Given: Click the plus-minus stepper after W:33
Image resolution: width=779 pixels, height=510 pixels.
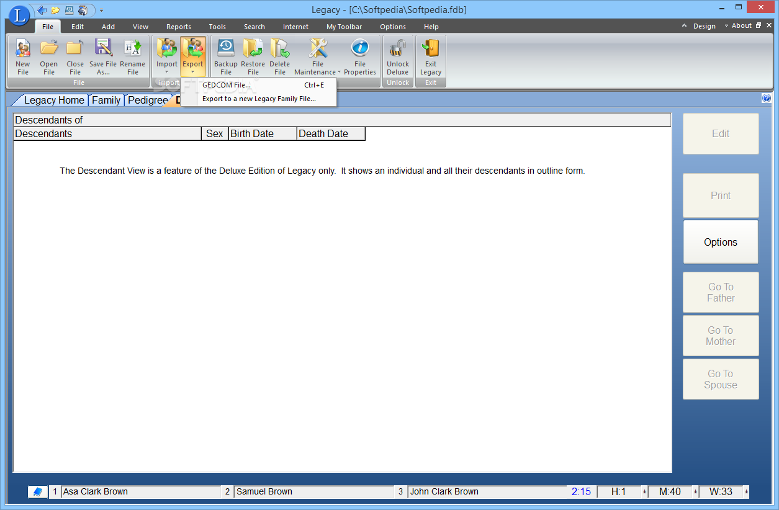Looking at the screenshot, I should (745, 492).
